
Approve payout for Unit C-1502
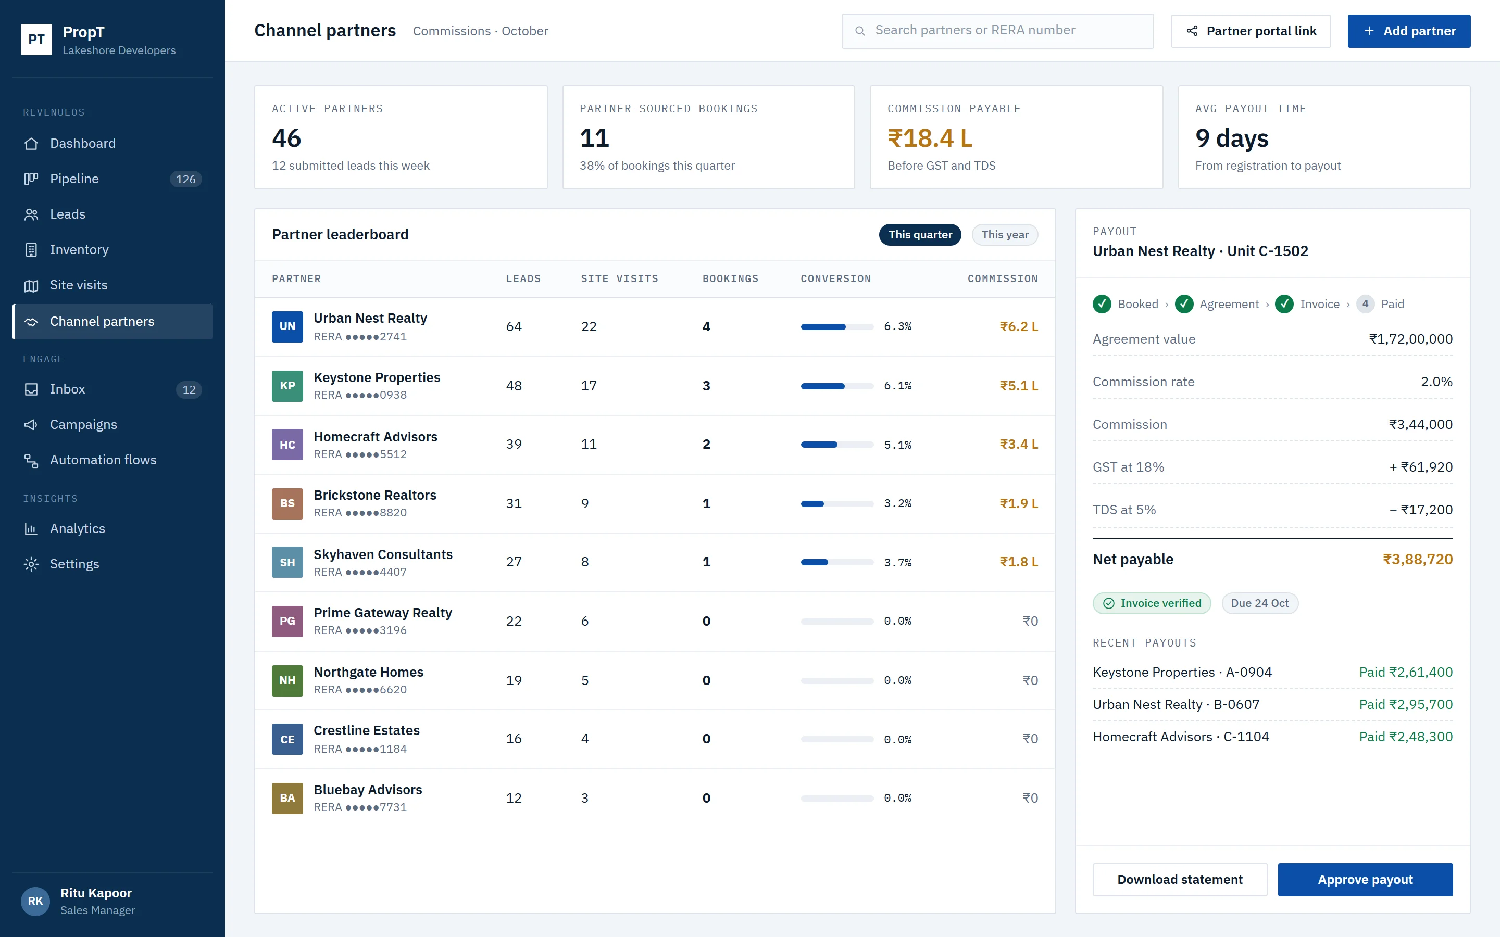1365,879
